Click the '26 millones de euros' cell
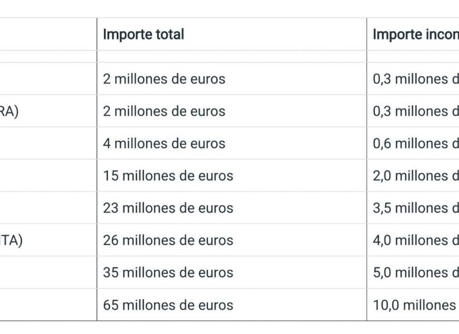Image resolution: width=459 pixels, height=334 pixels. pos(168,240)
